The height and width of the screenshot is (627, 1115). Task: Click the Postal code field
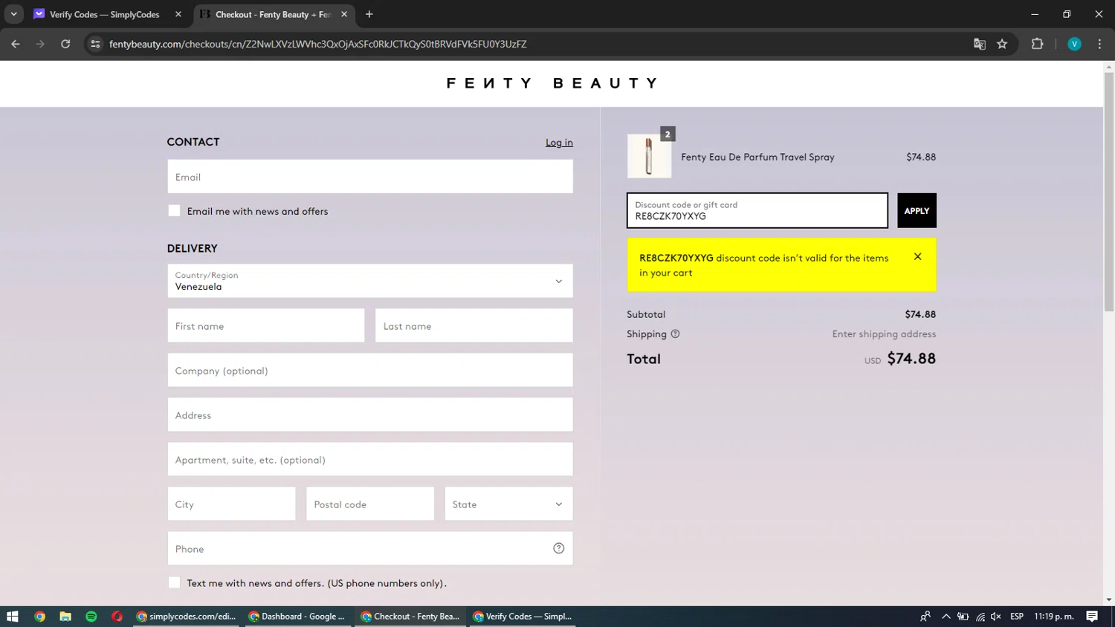(370, 504)
